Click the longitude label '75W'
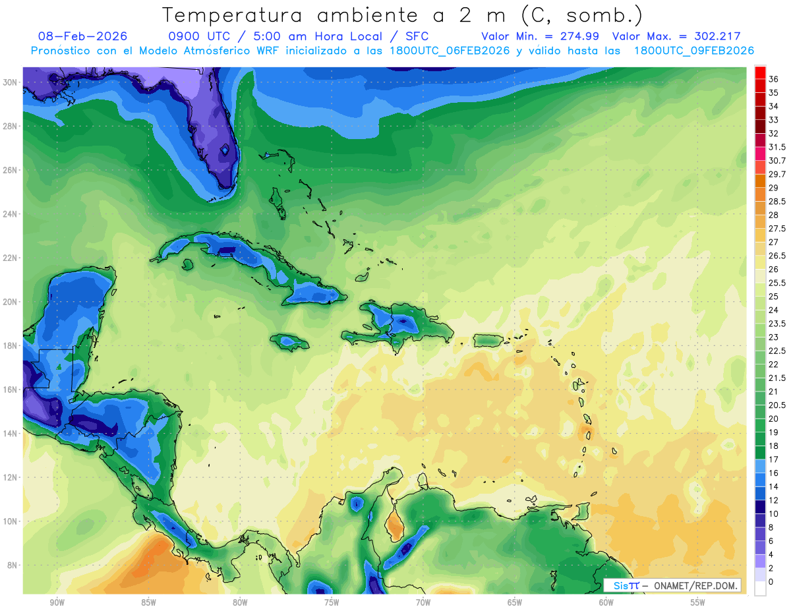Image resolution: width=791 pixels, height=611 pixels. (x=332, y=602)
